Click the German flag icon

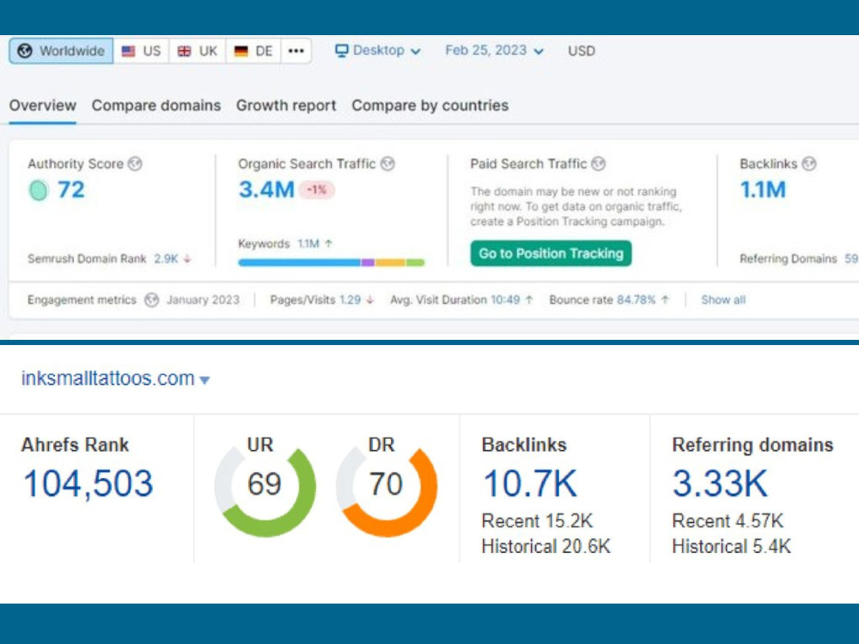[x=241, y=51]
